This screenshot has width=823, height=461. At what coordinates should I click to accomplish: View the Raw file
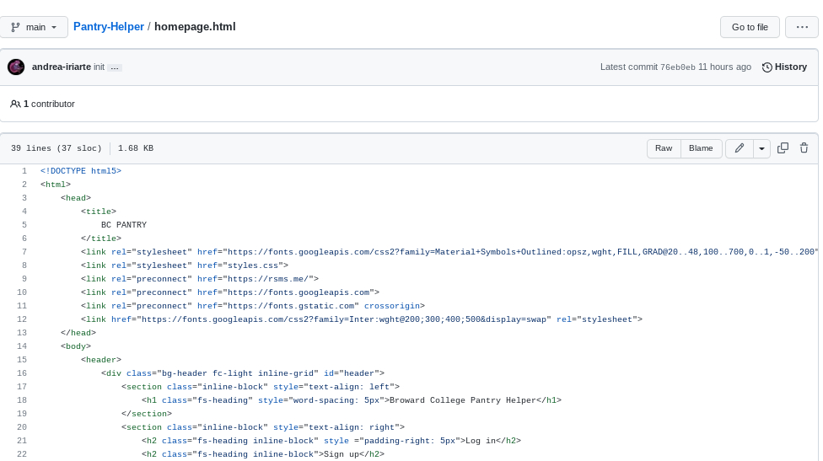[x=664, y=148]
